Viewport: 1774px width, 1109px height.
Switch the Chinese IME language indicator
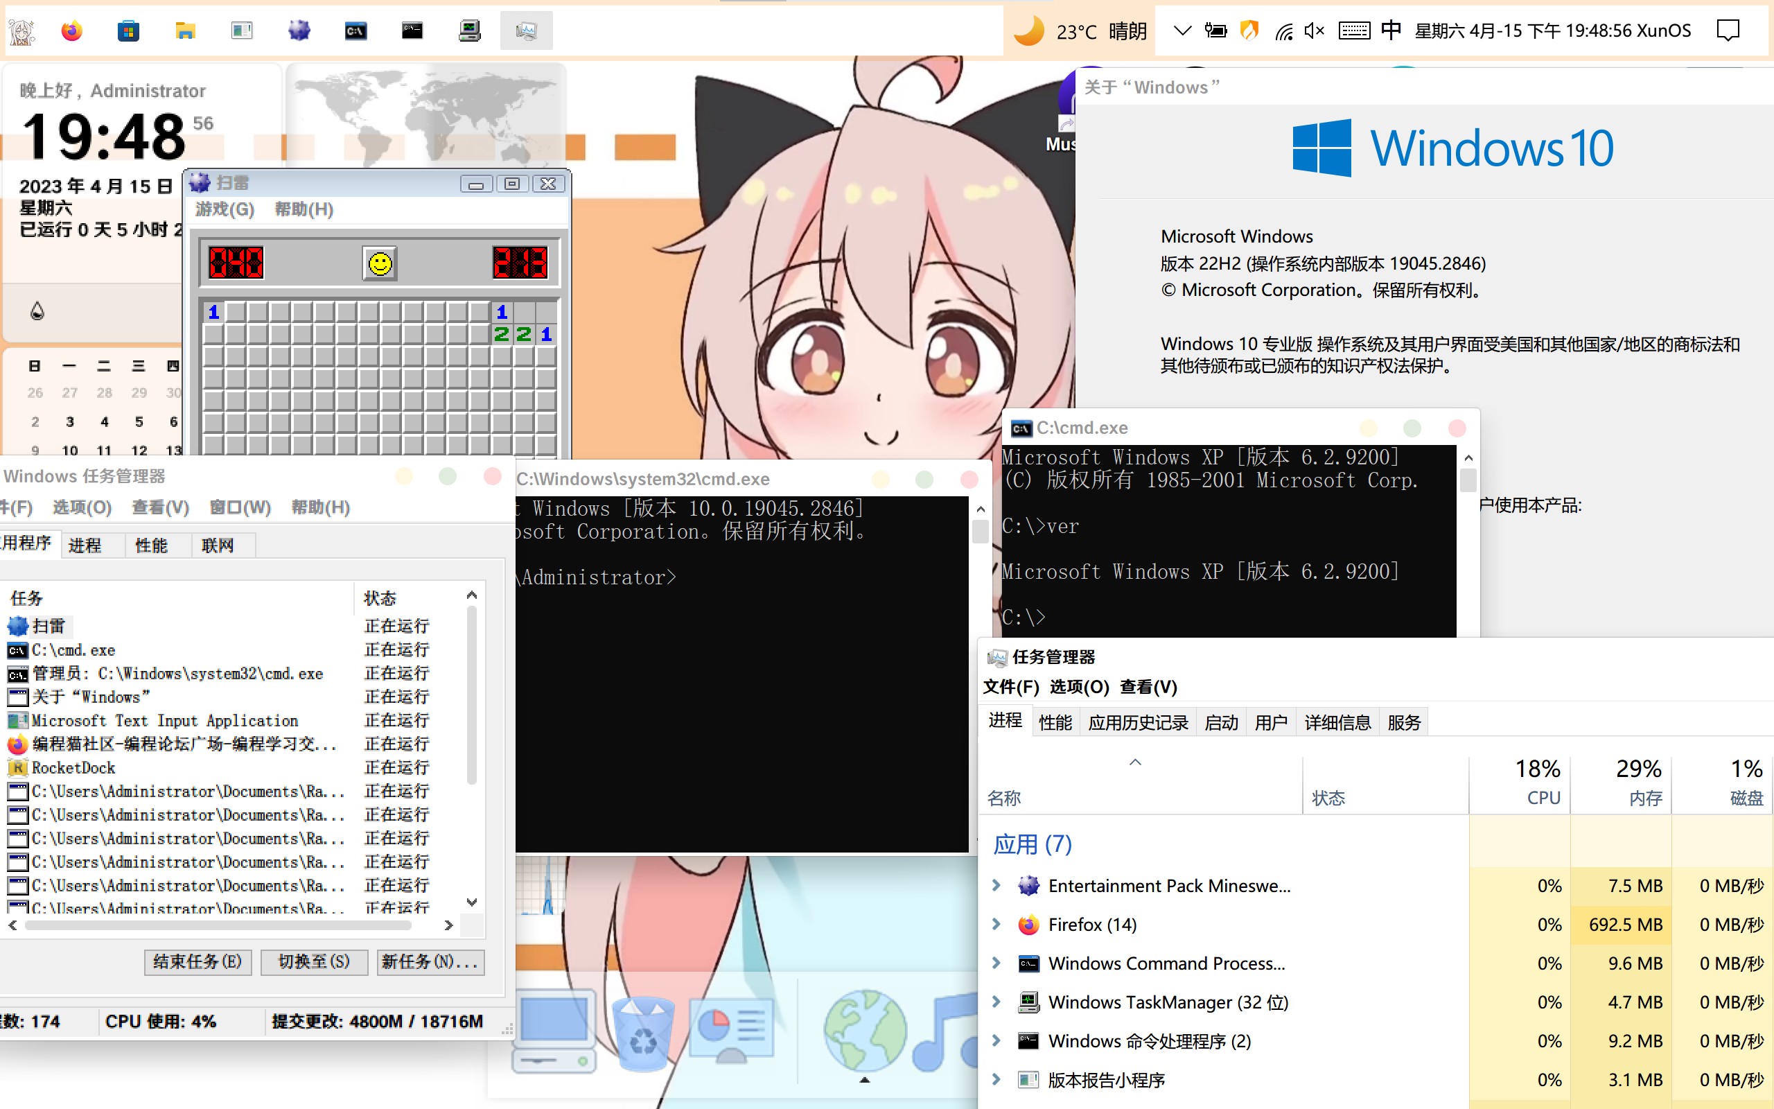[x=1391, y=30]
